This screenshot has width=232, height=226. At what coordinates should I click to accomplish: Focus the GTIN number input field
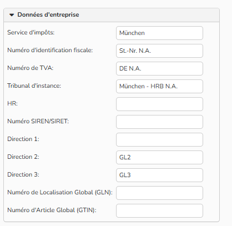coord(159,210)
